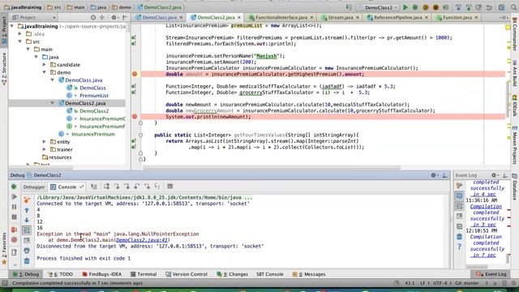
Task: Select InsurancePremium class in project tree
Action: click(x=93, y=134)
